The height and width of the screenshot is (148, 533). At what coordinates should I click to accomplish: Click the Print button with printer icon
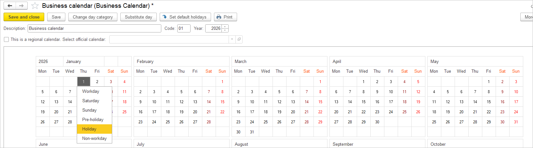[225, 17]
